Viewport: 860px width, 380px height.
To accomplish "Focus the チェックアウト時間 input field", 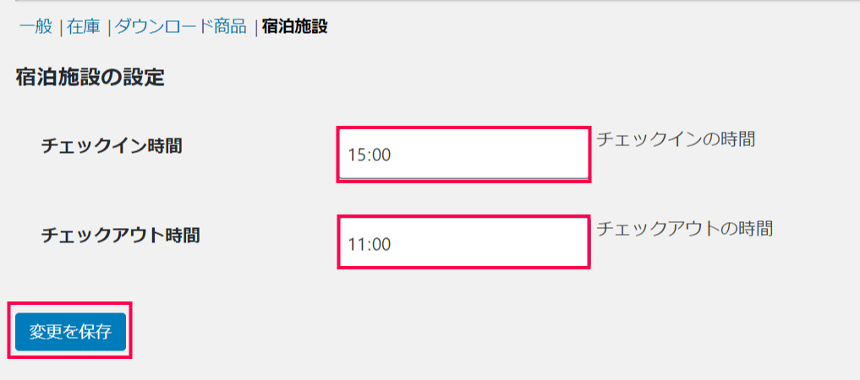I will (463, 243).
